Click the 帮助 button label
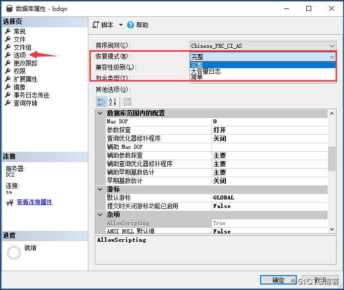344x290 pixels. click(x=142, y=25)
